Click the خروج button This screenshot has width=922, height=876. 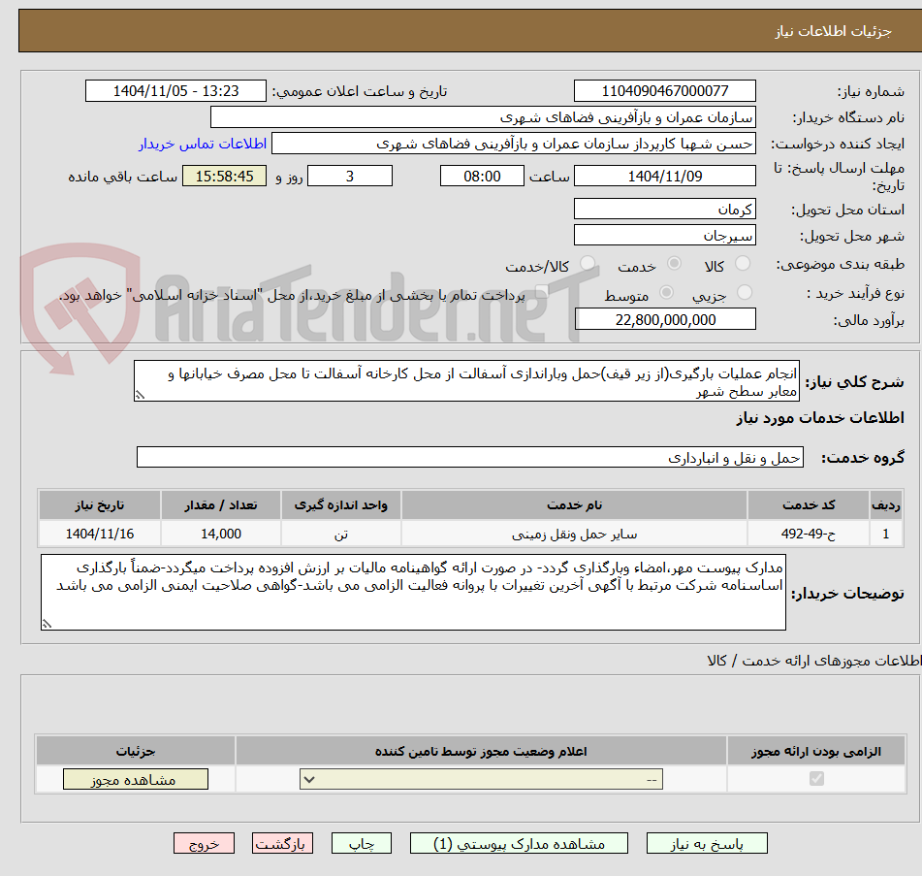[204, 843]
